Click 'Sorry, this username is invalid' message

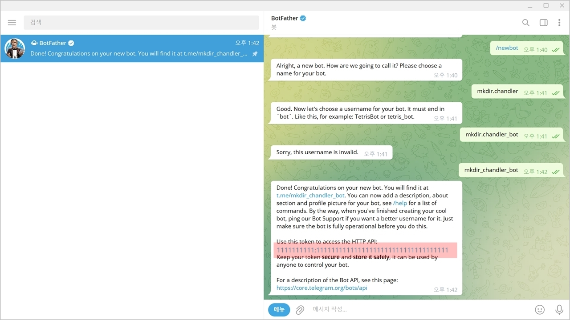tap(331, 152)
